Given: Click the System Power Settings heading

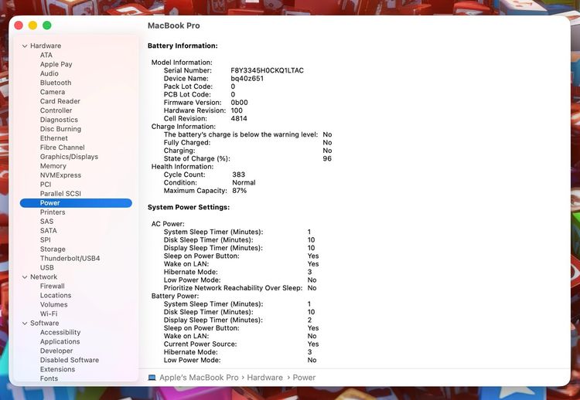Looking at the screenshot, I should (189, 207).
